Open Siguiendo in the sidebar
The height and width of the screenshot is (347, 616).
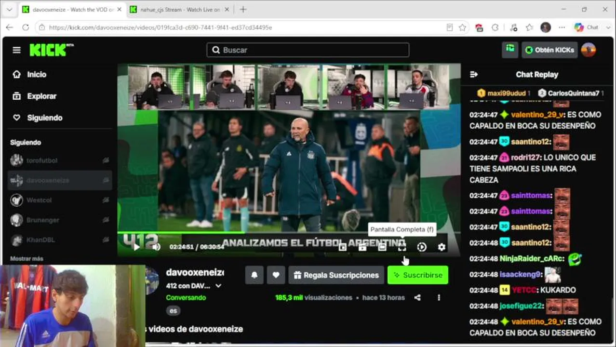[38, 118]
